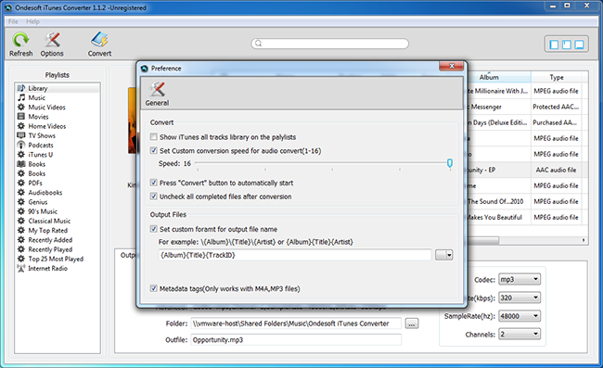Click the folder browse button
603x368 pixels.
coord(412,324)
